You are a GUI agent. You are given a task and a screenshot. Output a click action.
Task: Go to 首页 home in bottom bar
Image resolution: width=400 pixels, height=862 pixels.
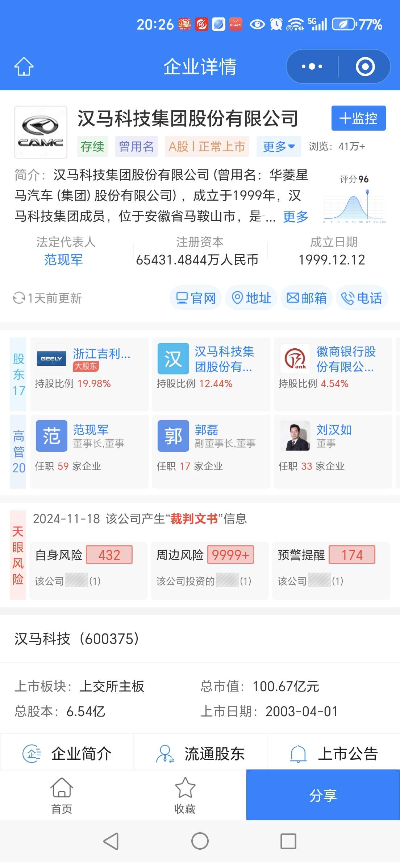[62, 796]
